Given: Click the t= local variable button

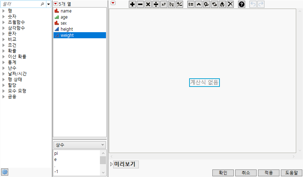Looking at the screenshot, I should click(191, 4).
